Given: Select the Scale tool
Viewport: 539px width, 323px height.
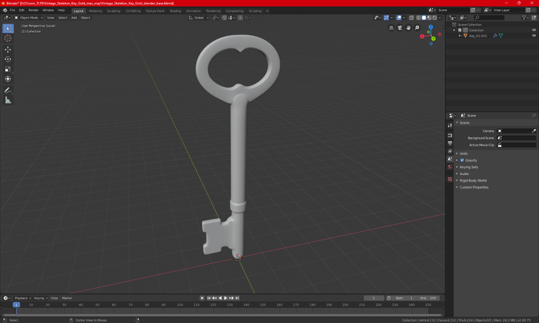Looking at the screenshot, I should click(x=8, y=69).
